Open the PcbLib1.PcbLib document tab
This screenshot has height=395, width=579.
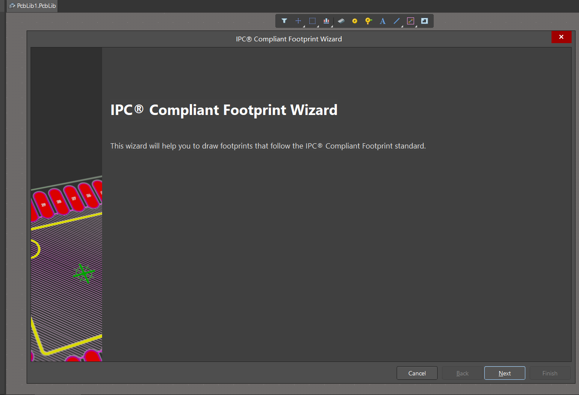(x=32, y=6)
